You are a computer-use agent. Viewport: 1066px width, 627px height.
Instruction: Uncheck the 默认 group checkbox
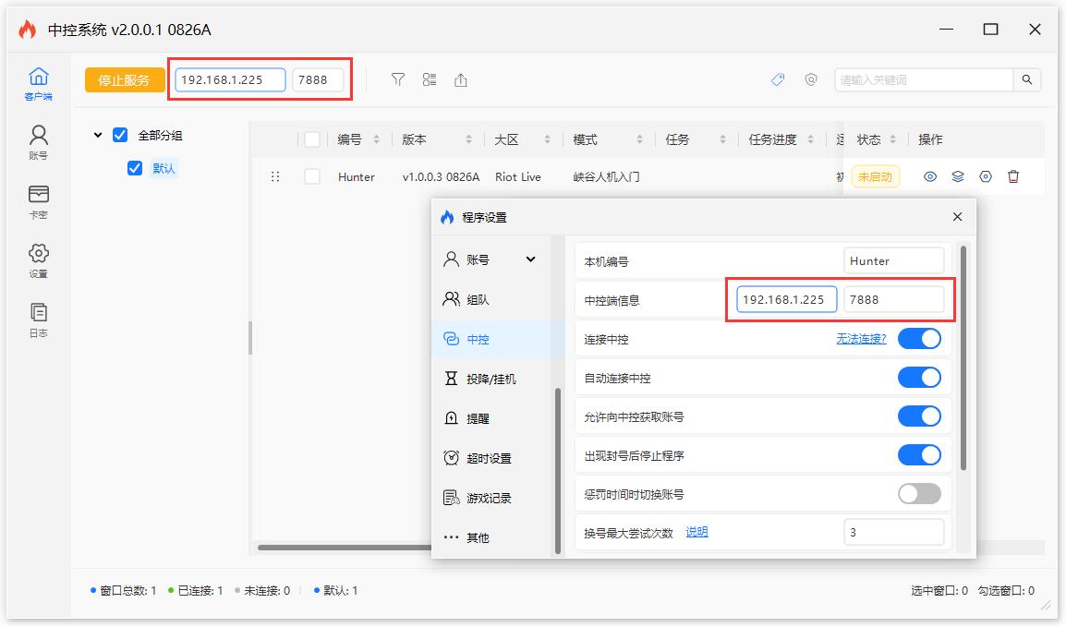pos(135,168)
